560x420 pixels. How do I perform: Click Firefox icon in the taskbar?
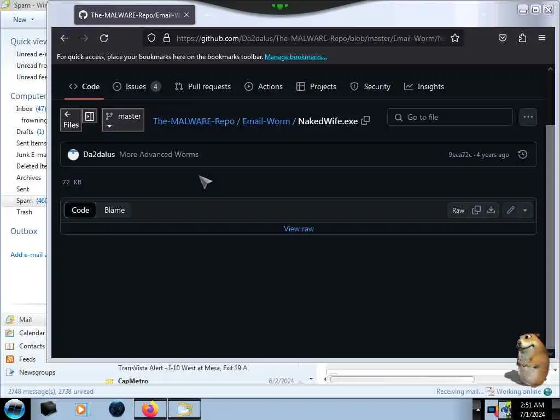pyautogui.click(x=150, y=409)
